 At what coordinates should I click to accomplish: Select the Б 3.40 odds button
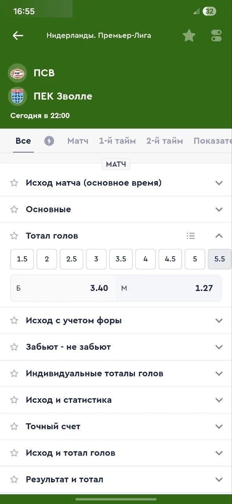(62, 288)
